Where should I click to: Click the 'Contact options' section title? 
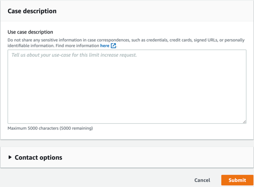pos(39,158)
